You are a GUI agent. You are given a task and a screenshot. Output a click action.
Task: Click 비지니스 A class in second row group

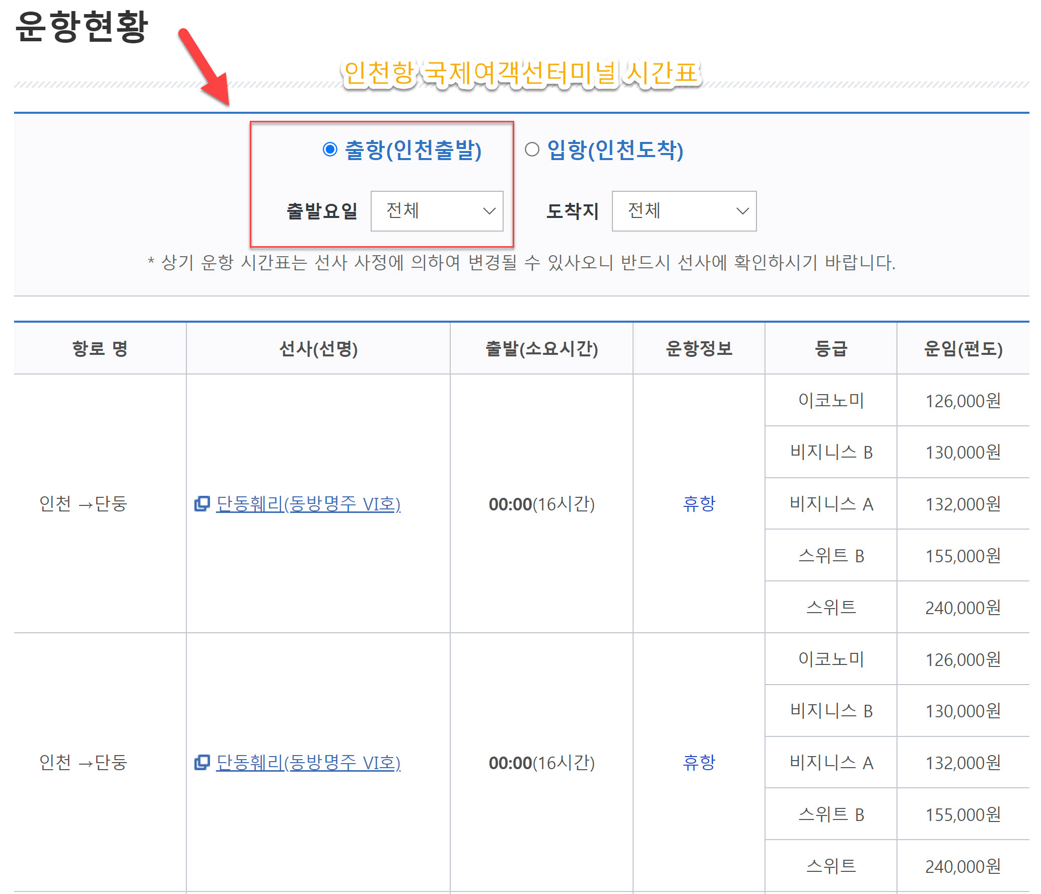coord(831,762)
